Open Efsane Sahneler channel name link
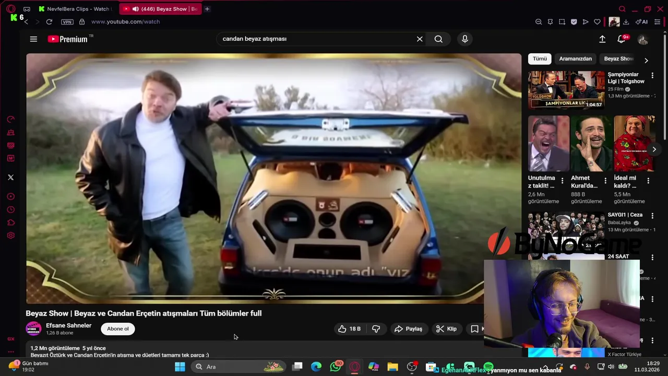The image size is (668, 376). (68, 325)
